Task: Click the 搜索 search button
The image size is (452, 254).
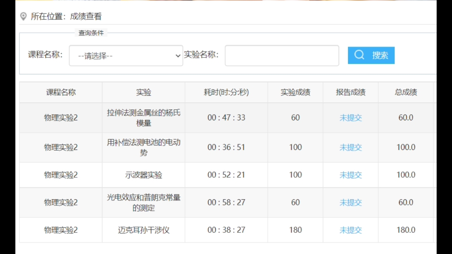Action: point(371,55)
